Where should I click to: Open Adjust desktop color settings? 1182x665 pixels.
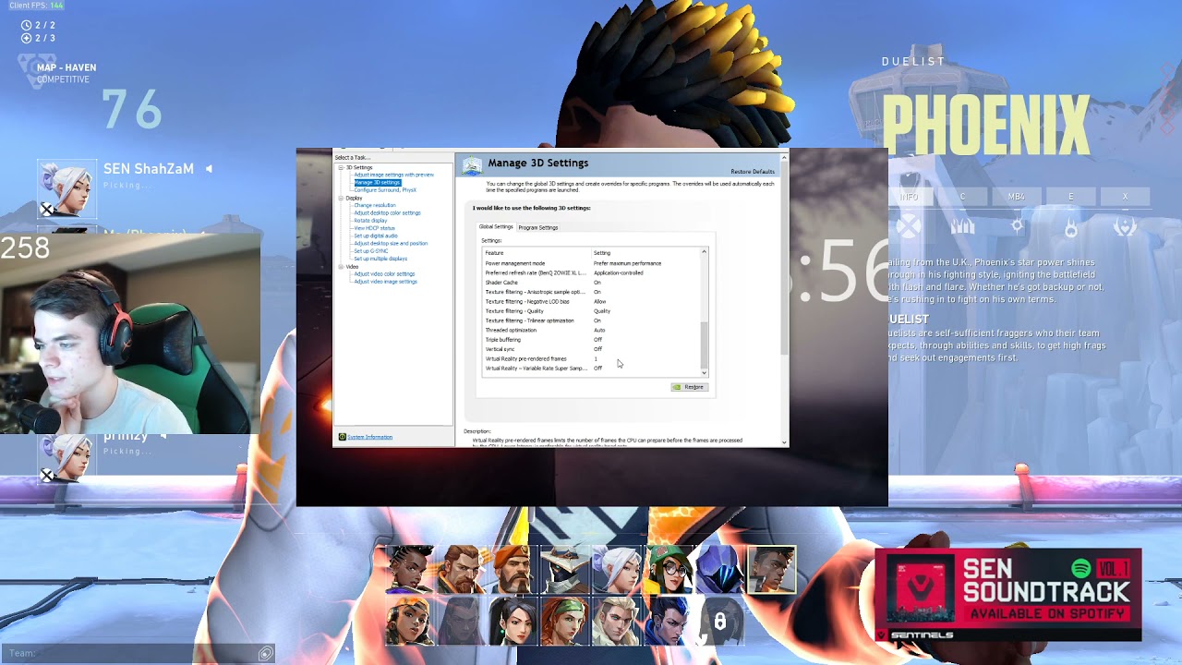pyautogui.click(x=387, y=212)
